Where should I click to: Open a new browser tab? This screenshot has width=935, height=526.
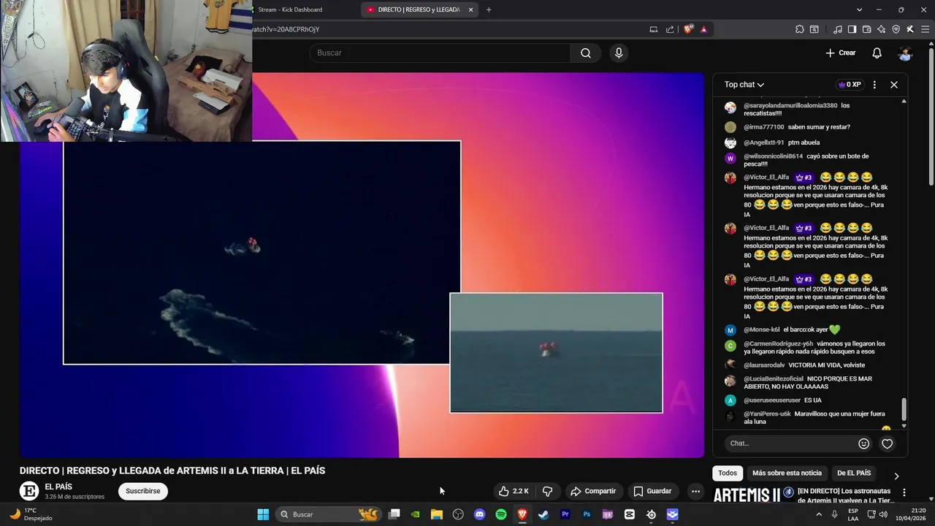489,9
